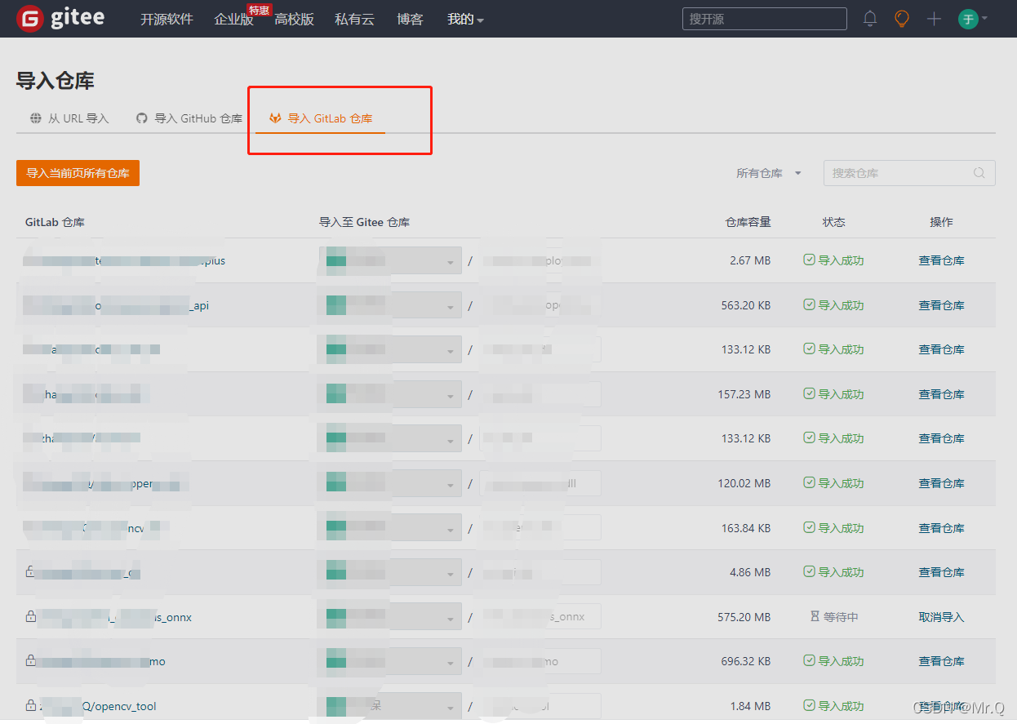
Task: Click 查看仓库 on the 157.23 MB row
Action: click(x=941, y=394)
